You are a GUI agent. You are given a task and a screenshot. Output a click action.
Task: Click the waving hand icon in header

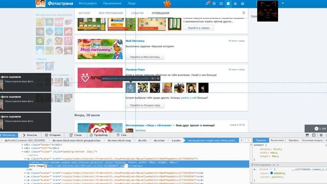click(167, 4)
